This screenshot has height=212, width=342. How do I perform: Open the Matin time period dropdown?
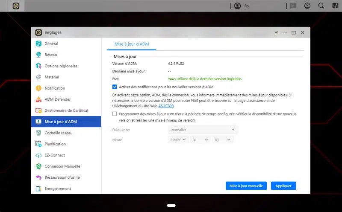click(x=178, y=139)
